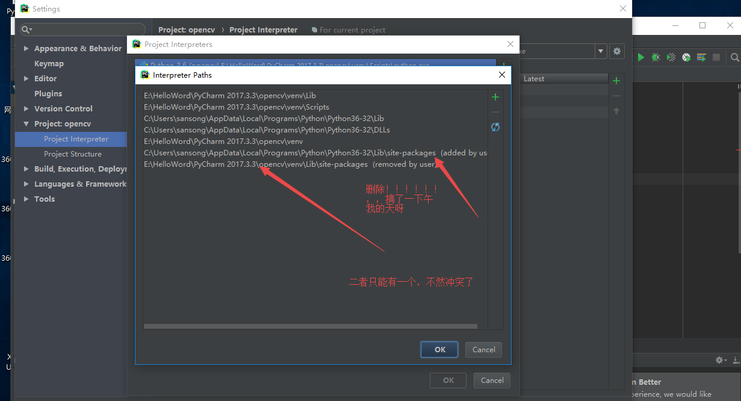Click the concurrency diagram run icon
The height and width of the screenshot is (401, 741).
pyautogui.click(x=701, y=57)
